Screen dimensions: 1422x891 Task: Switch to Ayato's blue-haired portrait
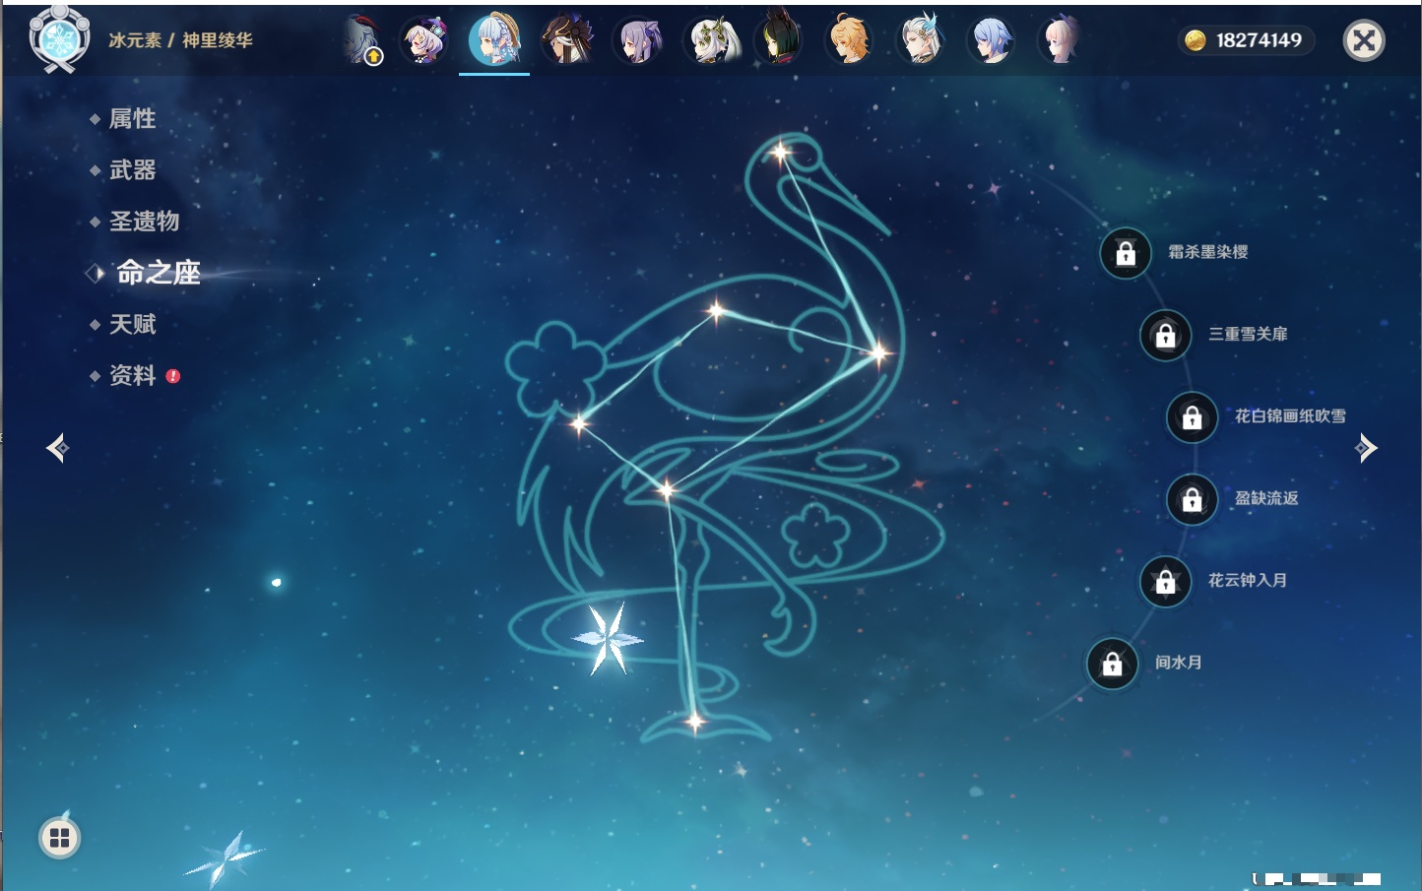[992, 40]
